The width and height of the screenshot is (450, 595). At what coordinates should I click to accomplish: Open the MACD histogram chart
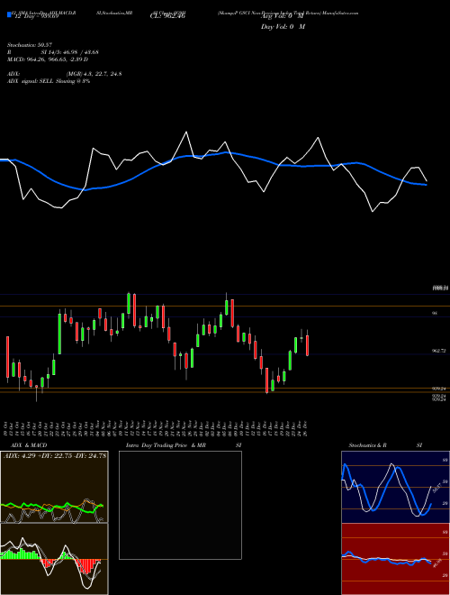click(54, 559)
